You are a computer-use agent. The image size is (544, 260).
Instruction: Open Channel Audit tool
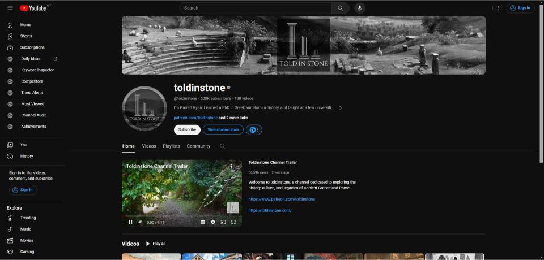pyautogui.click(x=32, y=115)
